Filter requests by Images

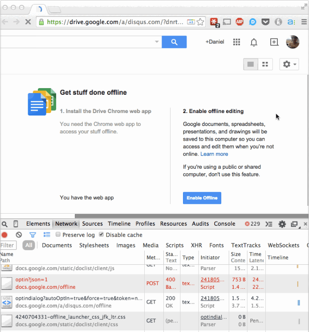click(126, 245)
